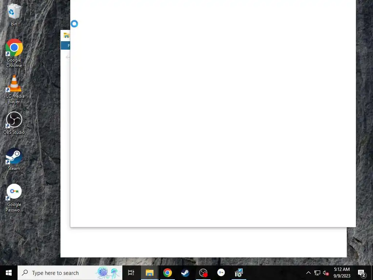This screenshot has width=373, height=280.
Task: Open the muted volume tray icon
Action: [326, 273]
